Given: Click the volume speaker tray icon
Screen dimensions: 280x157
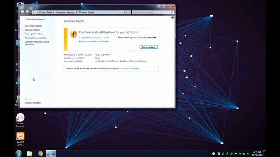Looking at the screenshot, I should coord(248,154).
